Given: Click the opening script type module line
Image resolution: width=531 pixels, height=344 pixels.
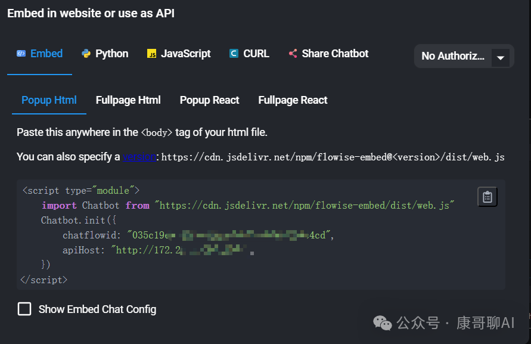Looking at the screenshot, I should pyautogui.click(x=81, y=190).
